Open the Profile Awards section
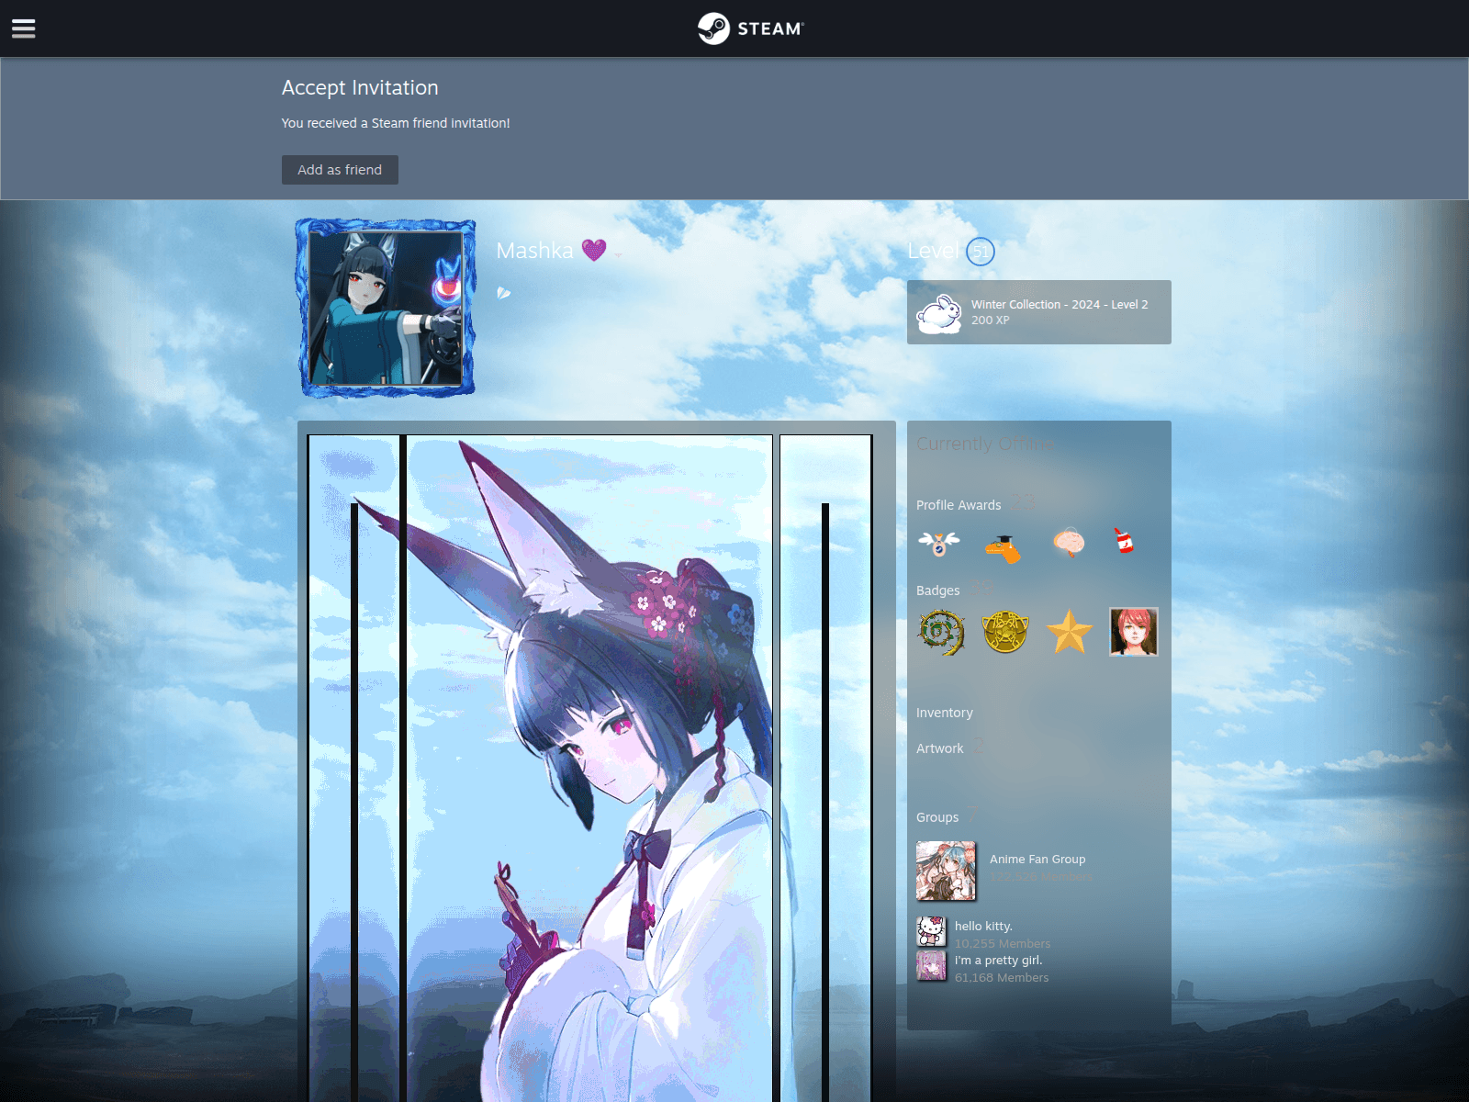Viewport: 1469px width, 1102px height. coord(959,505)
